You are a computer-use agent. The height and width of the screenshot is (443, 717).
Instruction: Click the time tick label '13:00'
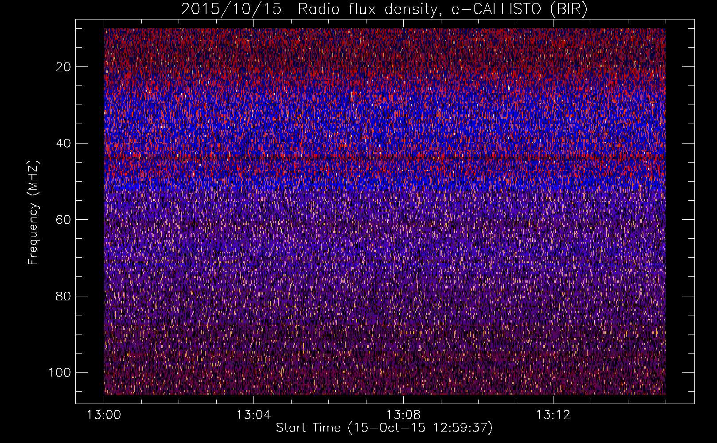[104, 415]
